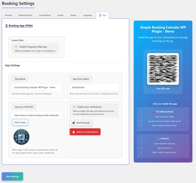Viewport: 196px width, 183px height.
Task: Click the apple icon next to iOS heading
Action: coord(154,112)
